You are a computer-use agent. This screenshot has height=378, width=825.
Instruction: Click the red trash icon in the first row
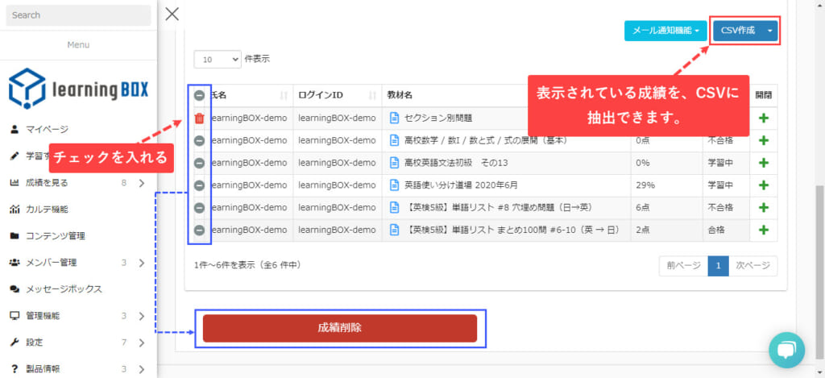(x=199, y=118)
